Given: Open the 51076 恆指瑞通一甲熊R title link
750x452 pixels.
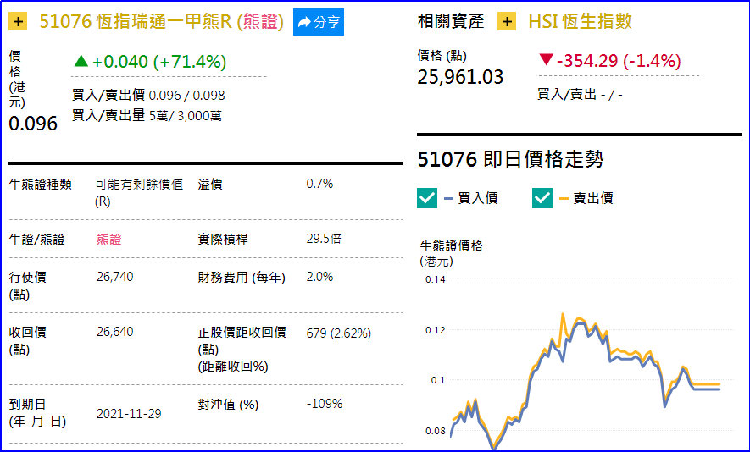Looking at the screenshot, I should (x=162, y=22).
